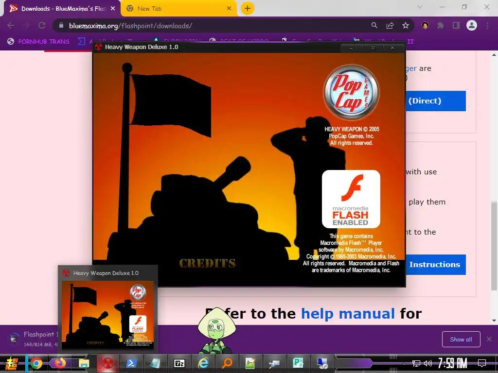Open Chrome from the taskbar
This screenshot has height=373, width=498.
pos(36,363)
